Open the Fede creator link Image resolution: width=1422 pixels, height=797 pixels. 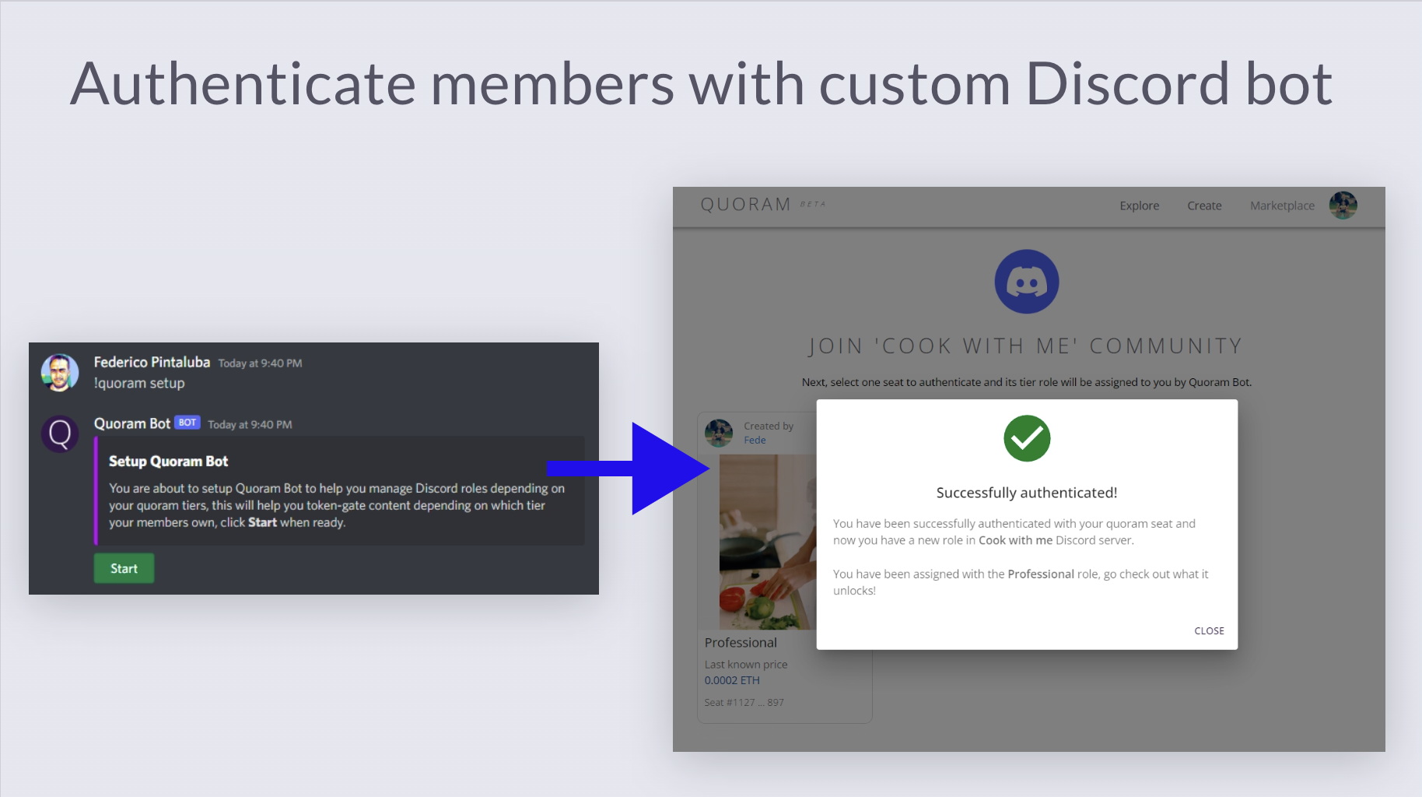coord(755,440)
